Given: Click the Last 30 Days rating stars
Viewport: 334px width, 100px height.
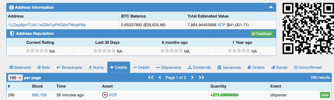Looking at the screenshot, I should (x=104, y=51).
